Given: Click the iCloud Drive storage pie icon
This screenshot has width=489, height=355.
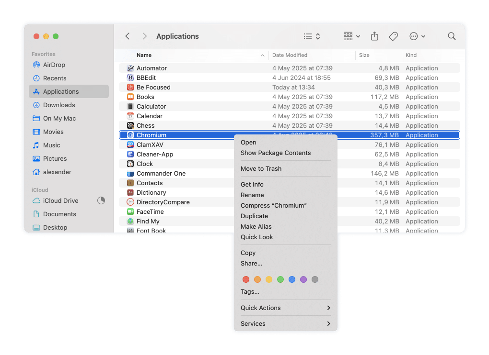Looking at the screenshot, I should tap(101, 200).
